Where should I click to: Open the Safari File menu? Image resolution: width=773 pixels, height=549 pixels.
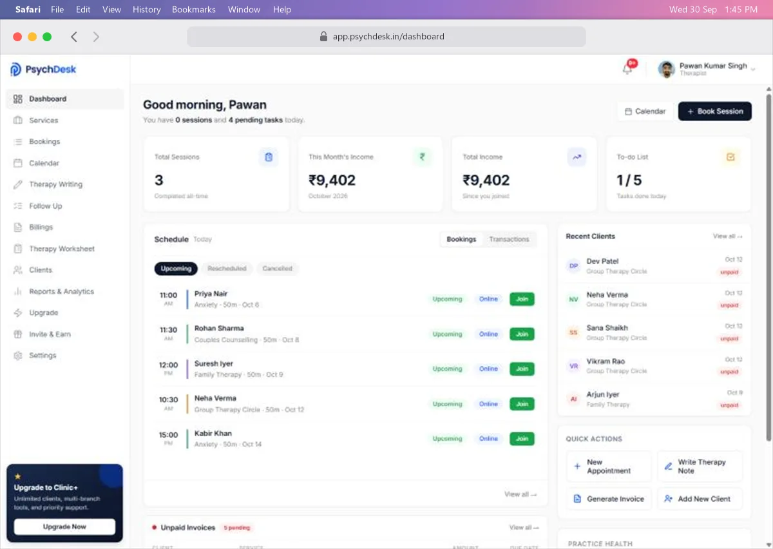[x=57, y=10]
